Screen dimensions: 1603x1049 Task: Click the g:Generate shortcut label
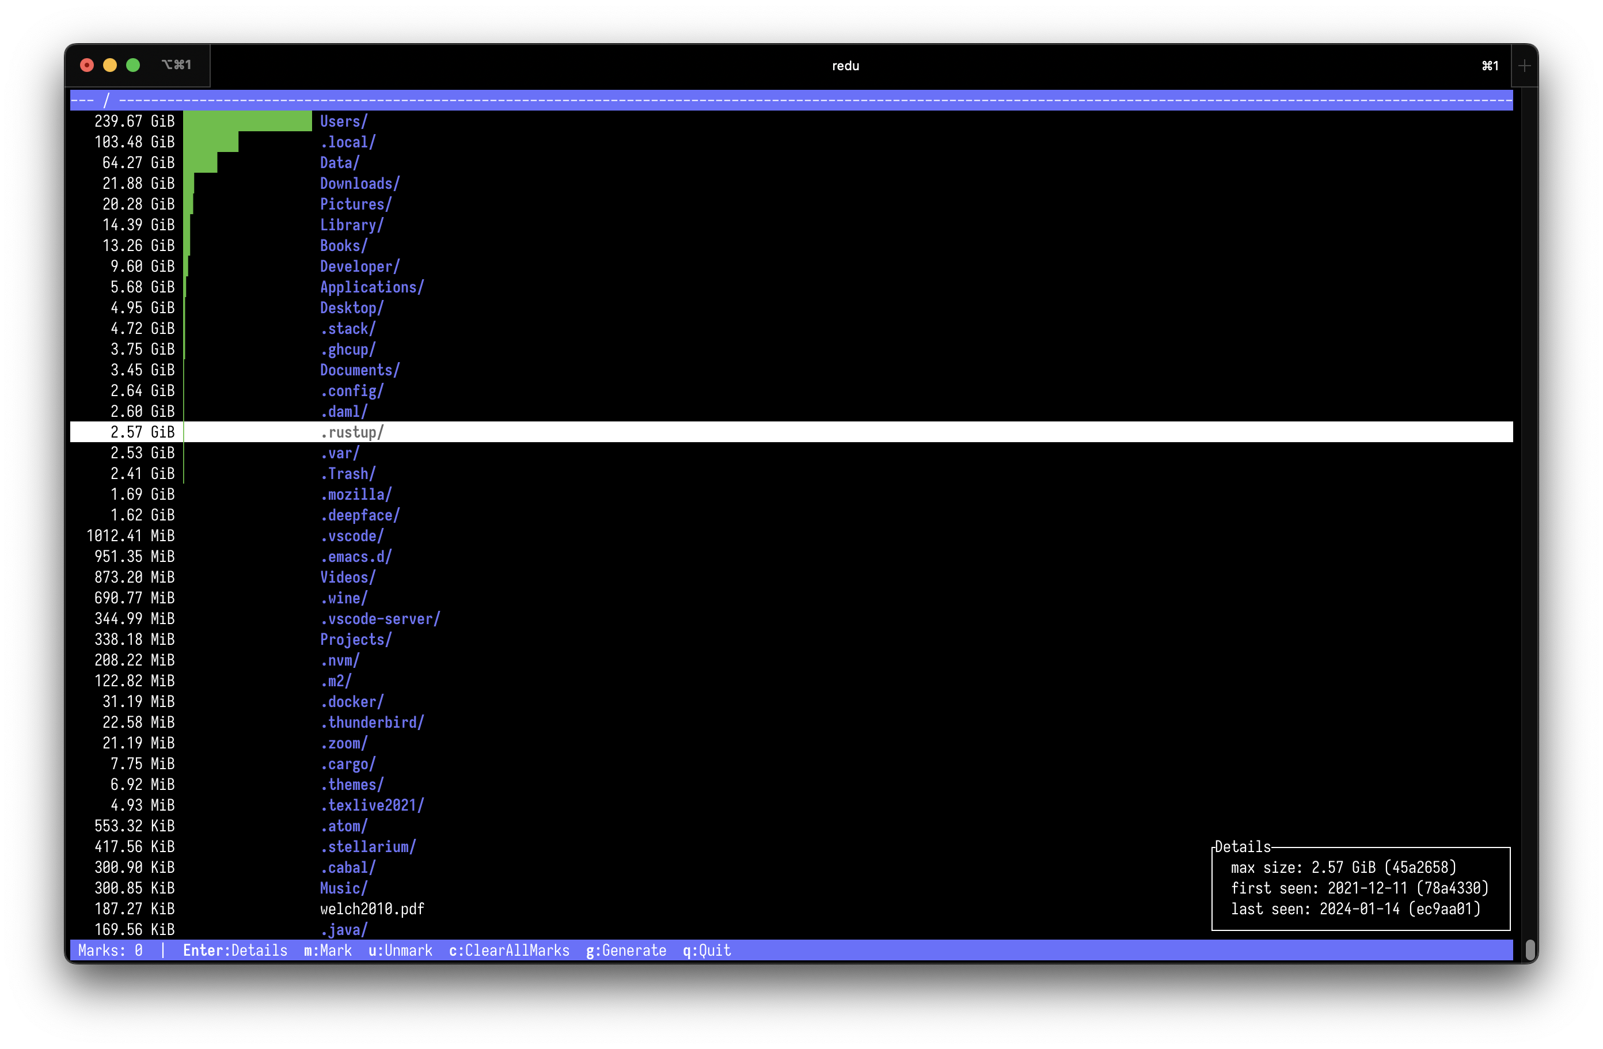pos(626,950)
